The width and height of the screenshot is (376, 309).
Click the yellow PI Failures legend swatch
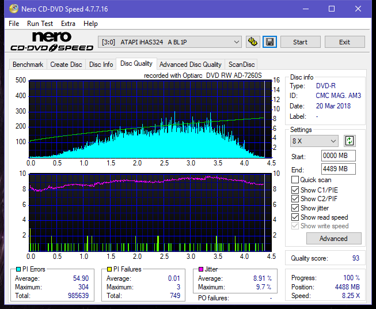(109, 269)
